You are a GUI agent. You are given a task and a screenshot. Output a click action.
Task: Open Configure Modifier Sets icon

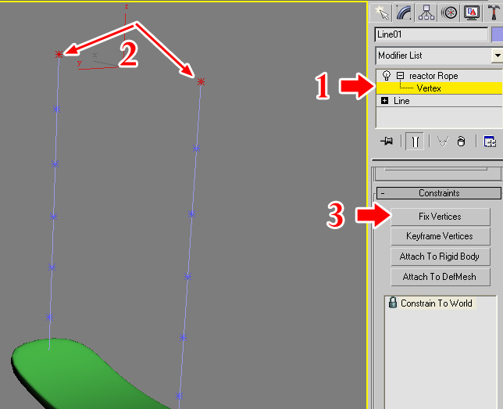pos(490,141)
